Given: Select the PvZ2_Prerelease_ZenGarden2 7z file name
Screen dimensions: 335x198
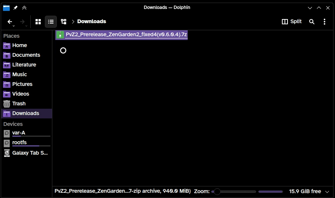Looking at the screenshot, I should click(x=126, y=35).
